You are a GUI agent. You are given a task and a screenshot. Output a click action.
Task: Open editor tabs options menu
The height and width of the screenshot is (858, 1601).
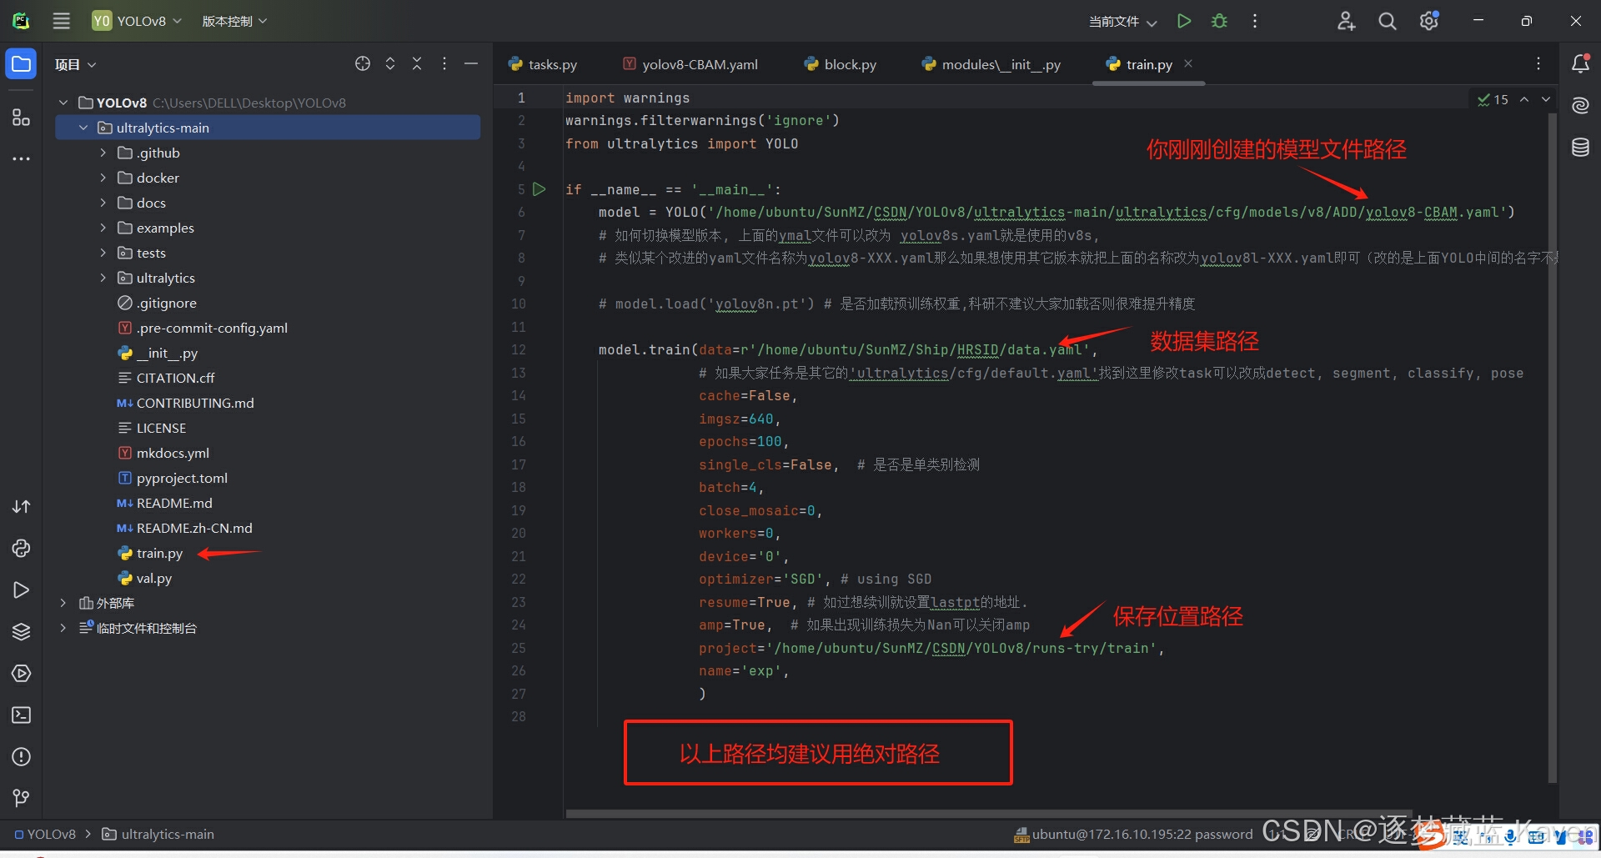click(1538, 63)
